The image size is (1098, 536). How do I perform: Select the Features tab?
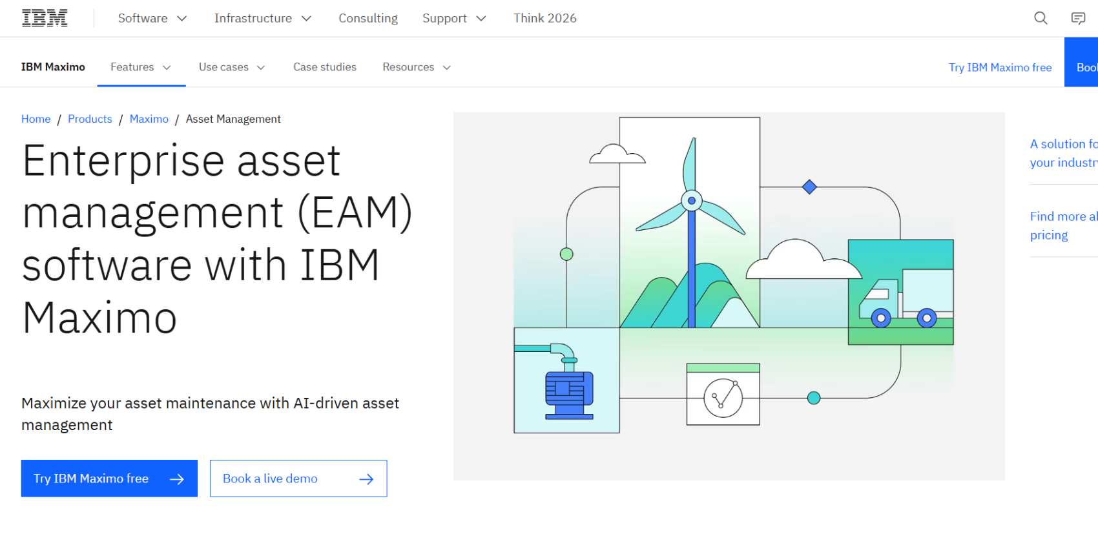click(x=141, y=67)
